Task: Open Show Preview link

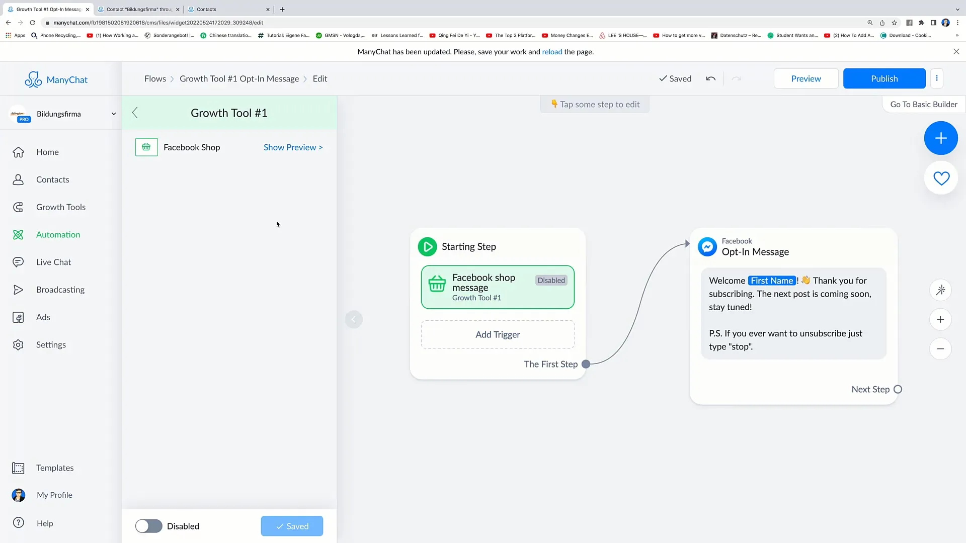Action: coord(293,147)
